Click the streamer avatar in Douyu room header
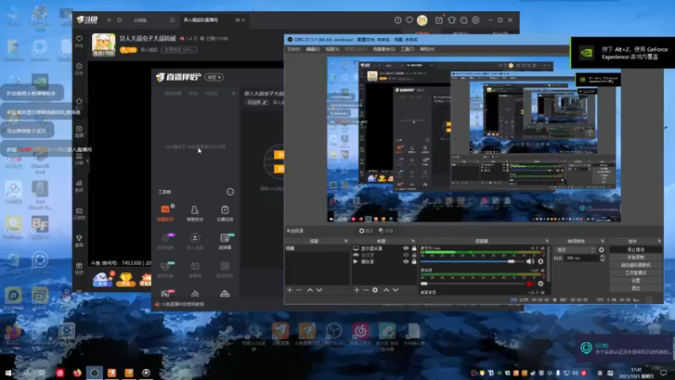675x380 pixels. coord(104,45)
